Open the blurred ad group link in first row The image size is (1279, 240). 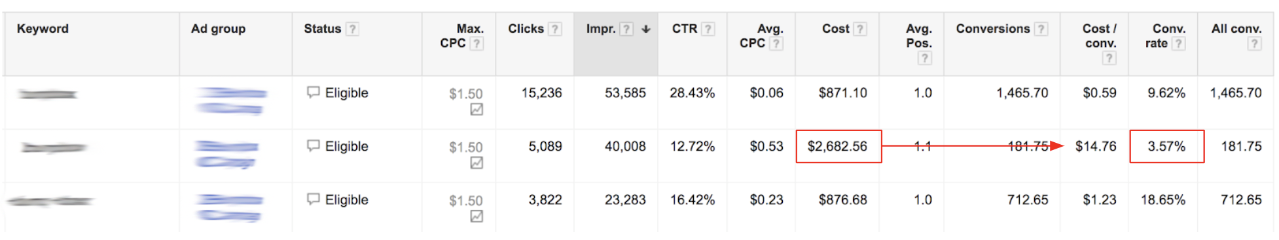tap(230, 101)
